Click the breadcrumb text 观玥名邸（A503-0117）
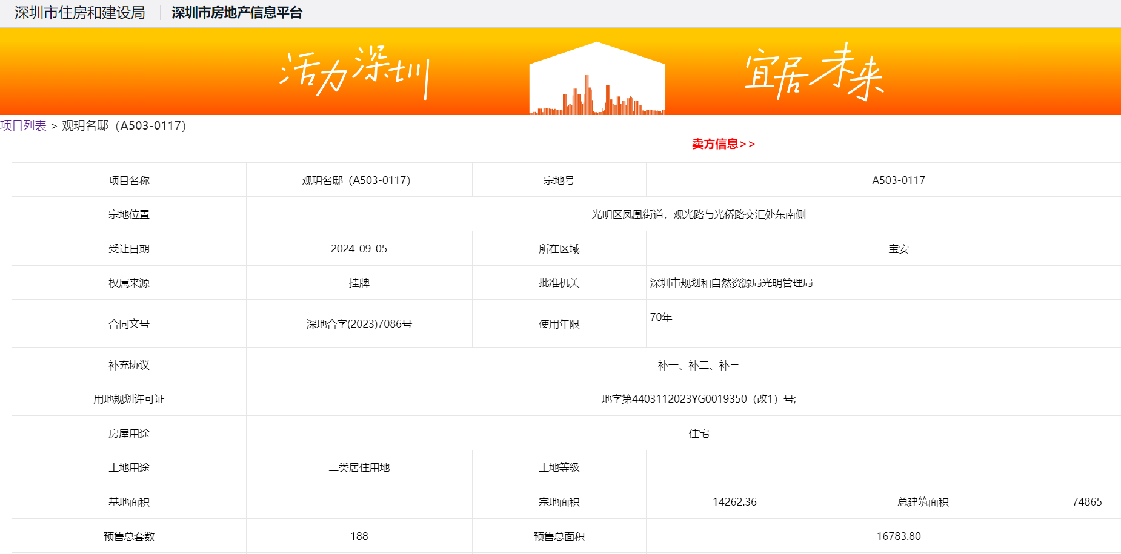 click(124, 126)
